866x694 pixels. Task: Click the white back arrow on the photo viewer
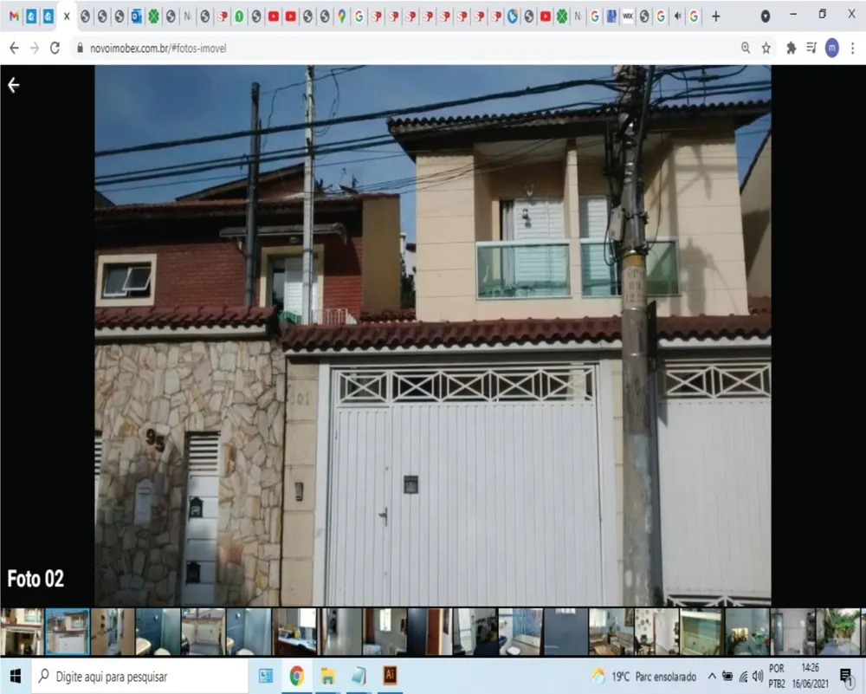tap(14, 85)
